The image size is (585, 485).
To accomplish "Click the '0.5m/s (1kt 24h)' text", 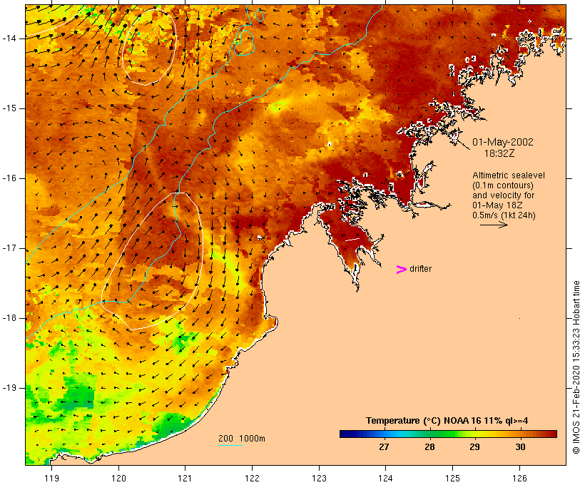I will pos(504,215).
